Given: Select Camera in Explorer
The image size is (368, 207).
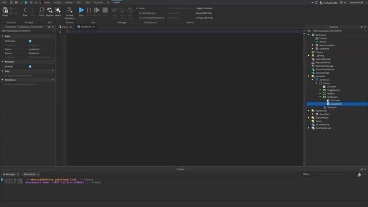Looking at the screenshot, I should (323, 39).
